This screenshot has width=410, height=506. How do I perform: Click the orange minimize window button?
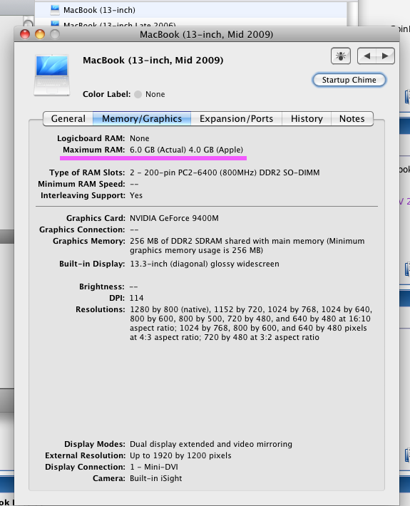[x=40, y=34]
